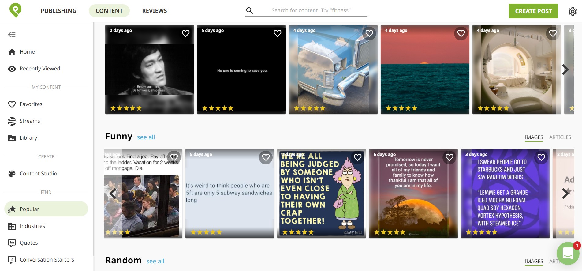Open Quotes in sidebar
This screenshot has height=271, width=582.
pos(46,243)
